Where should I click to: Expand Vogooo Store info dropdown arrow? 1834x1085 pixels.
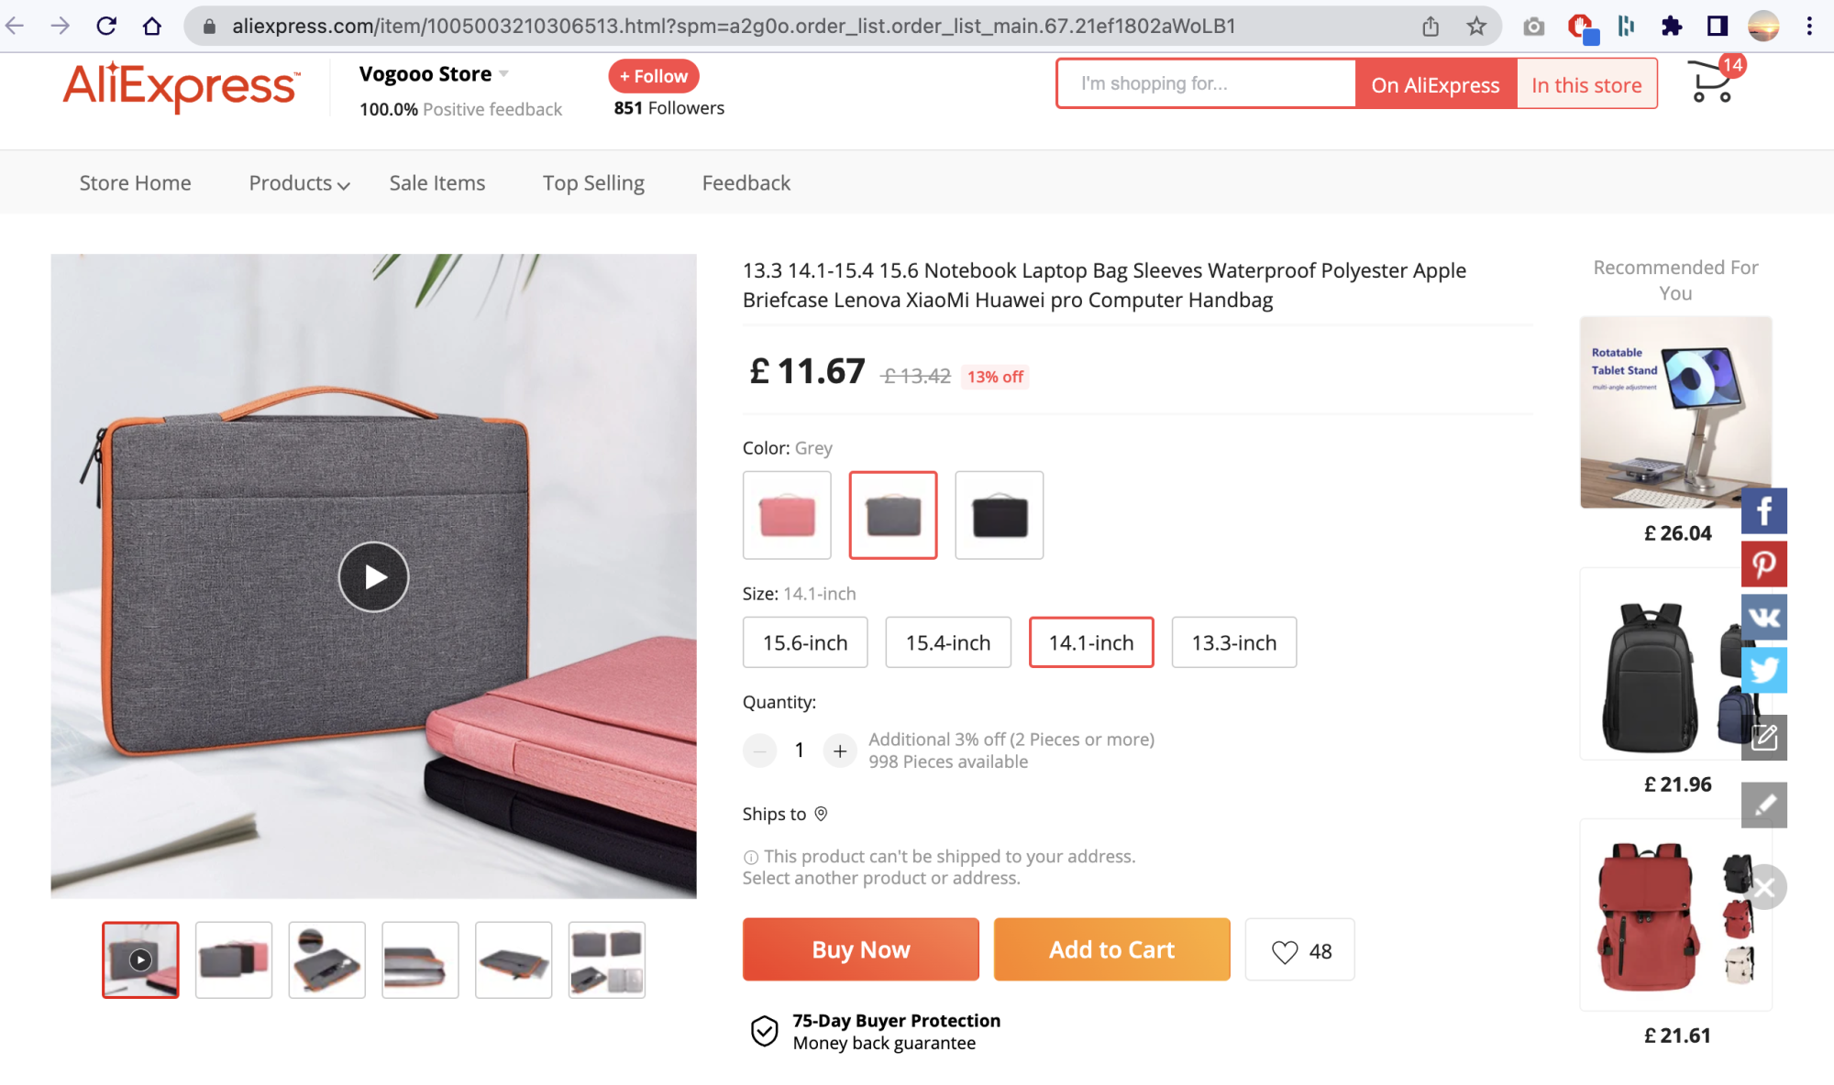[x=503, y=74]
